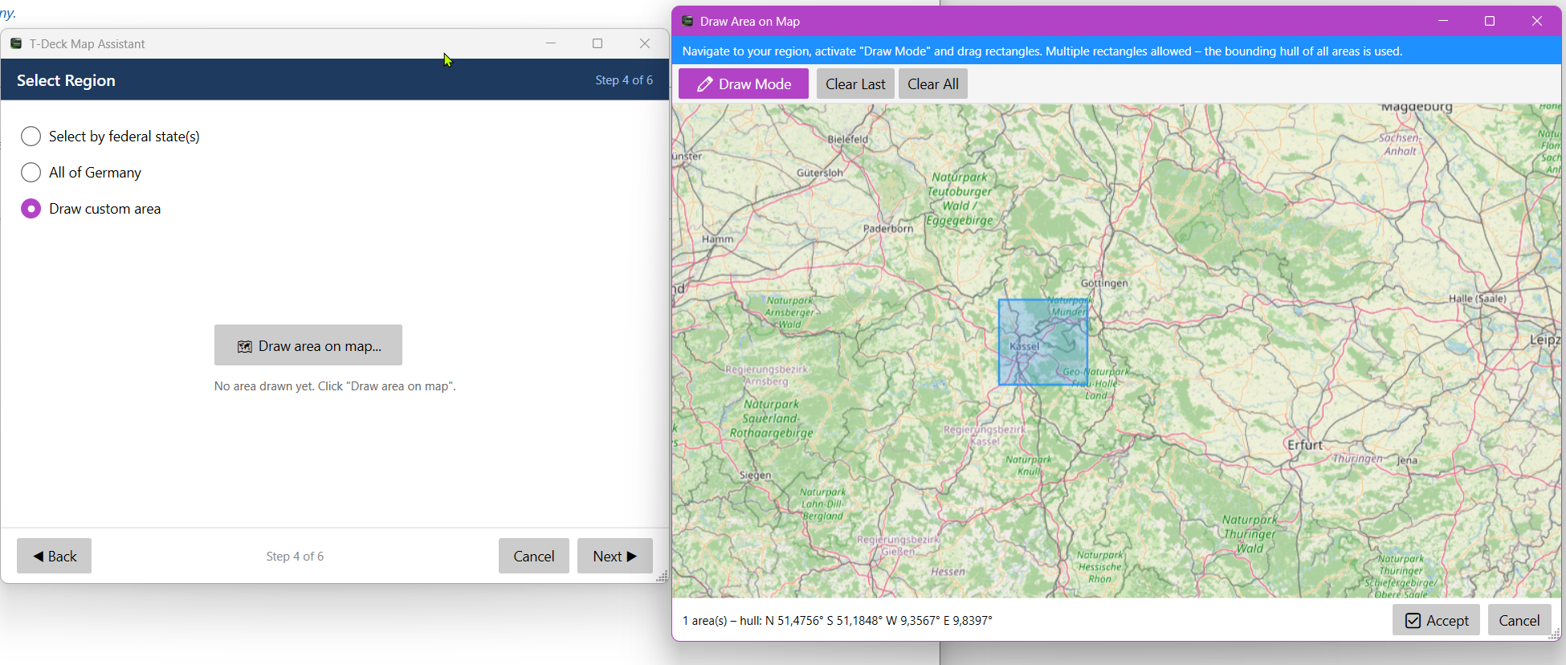Click the Hamm label on the map
The width and height of the screenshot is (1566, 665).
[x=717, y=239]
